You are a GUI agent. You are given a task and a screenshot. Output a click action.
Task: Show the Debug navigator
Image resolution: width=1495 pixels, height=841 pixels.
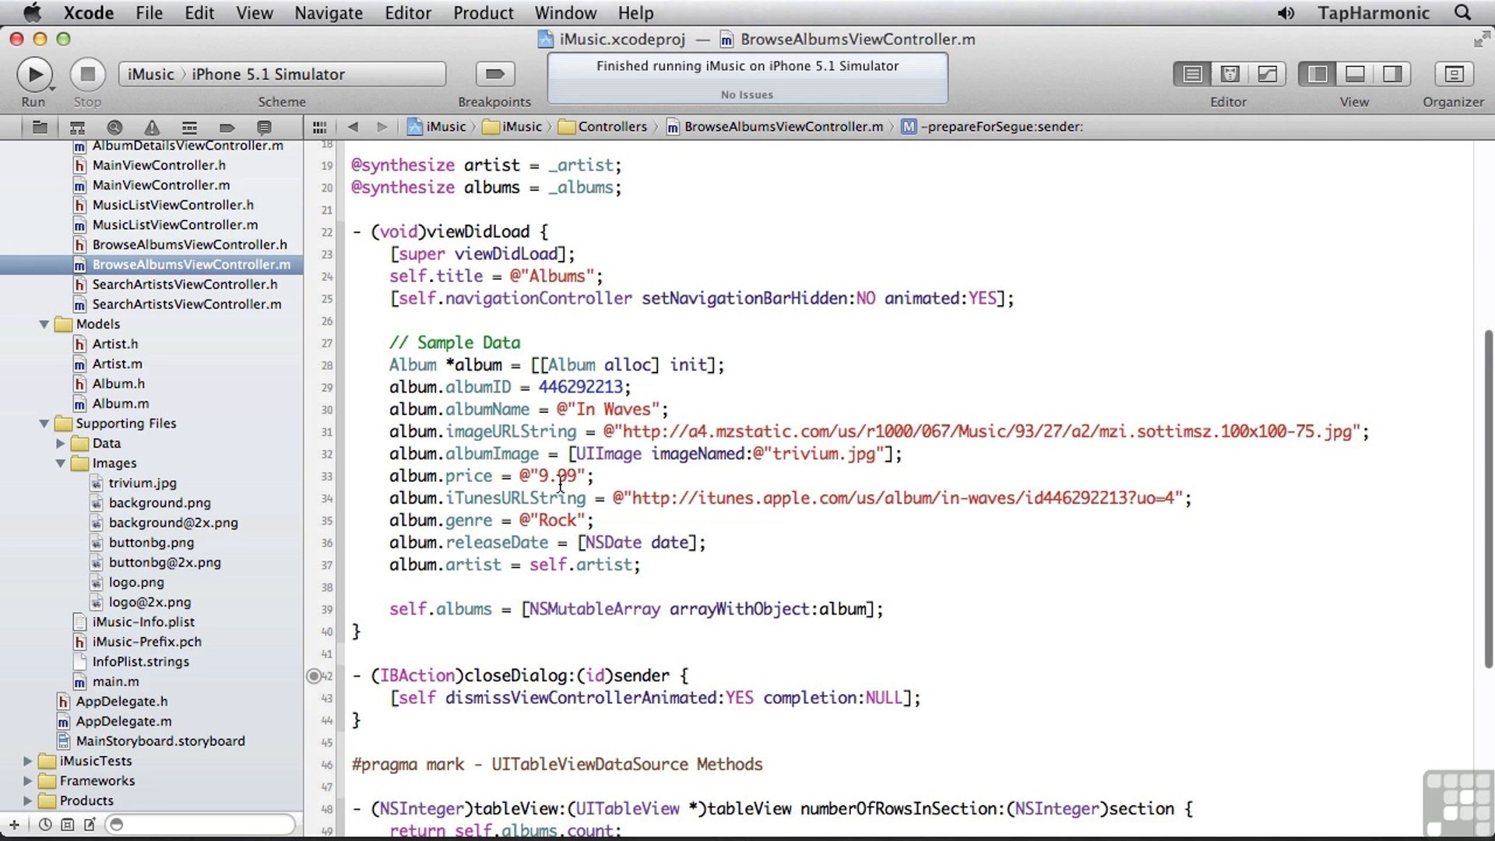pos(189,127)
